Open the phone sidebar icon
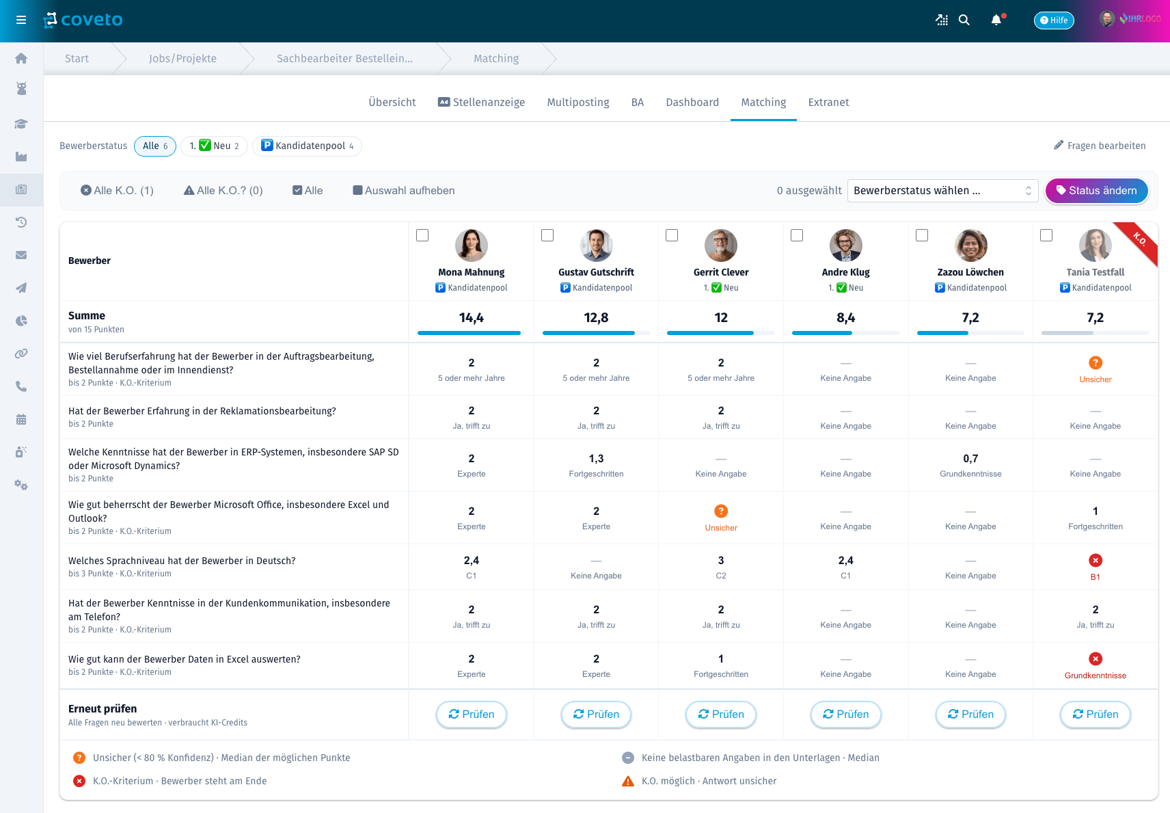The height and width of the screenshot is (813, 1170). coord(21,386)
